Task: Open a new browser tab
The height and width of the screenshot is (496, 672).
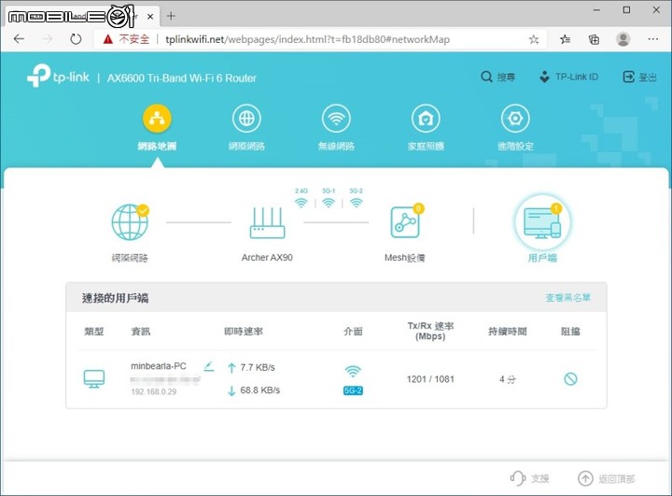Action: [x=171, y=16]
